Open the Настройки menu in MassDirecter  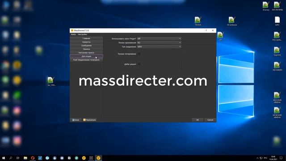82,34
